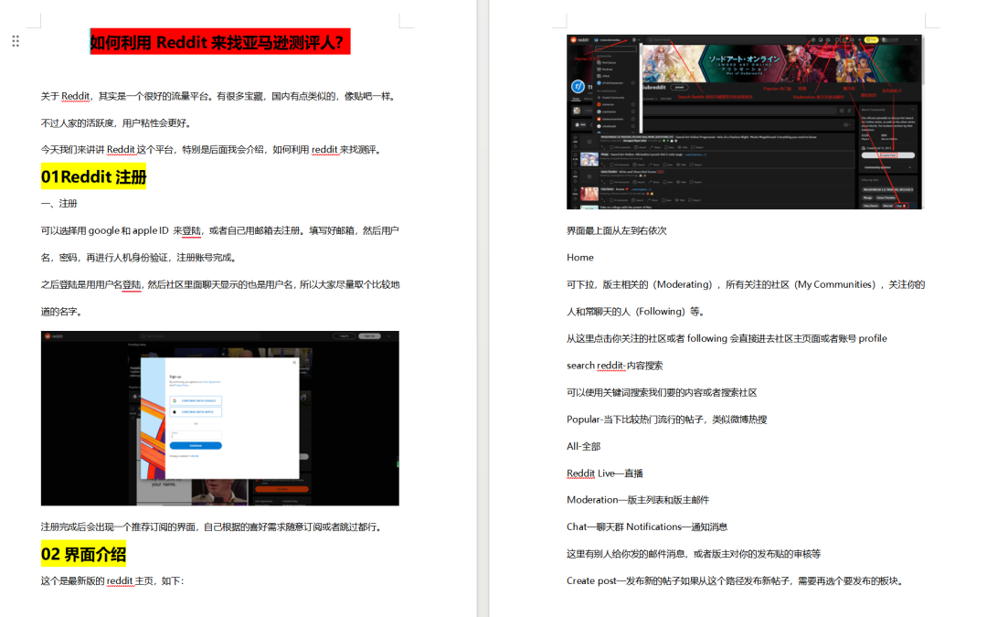Click the line 名，密码，再进行人机身份验证，注册账号完成。
Image resolution: width=987 pixels, height=617 pixels.
[139, 258]
